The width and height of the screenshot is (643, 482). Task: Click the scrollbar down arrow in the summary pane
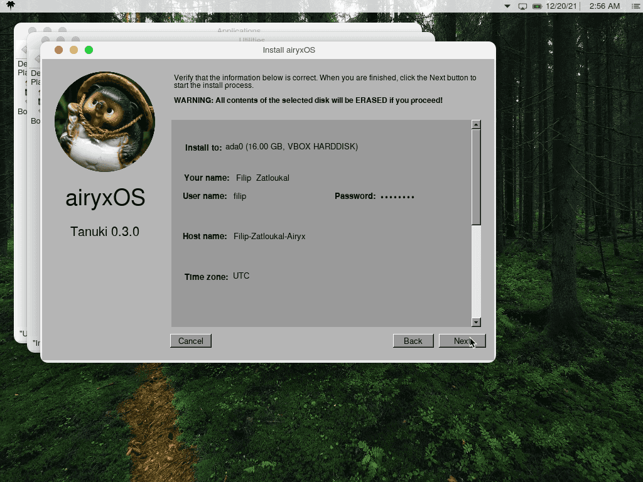[477, 322]
